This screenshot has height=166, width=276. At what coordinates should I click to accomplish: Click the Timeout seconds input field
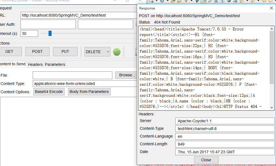[29, 33]
